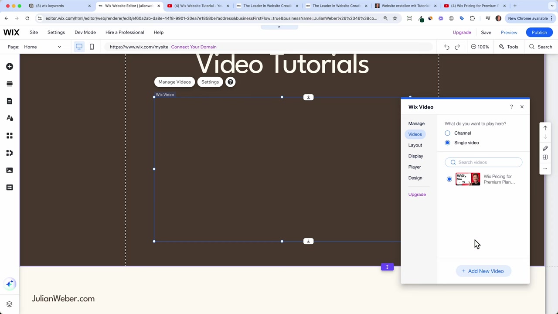Open the Layers icon at bottom left
Image resolution: width=558 pixels, height=314 pixels.
tap(10, 304)
